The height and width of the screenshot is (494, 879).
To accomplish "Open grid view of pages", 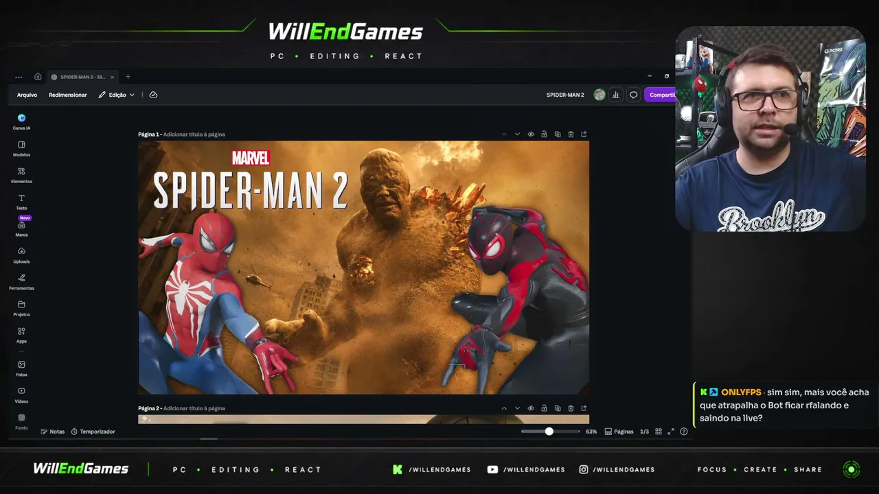I will coord(659,432).
